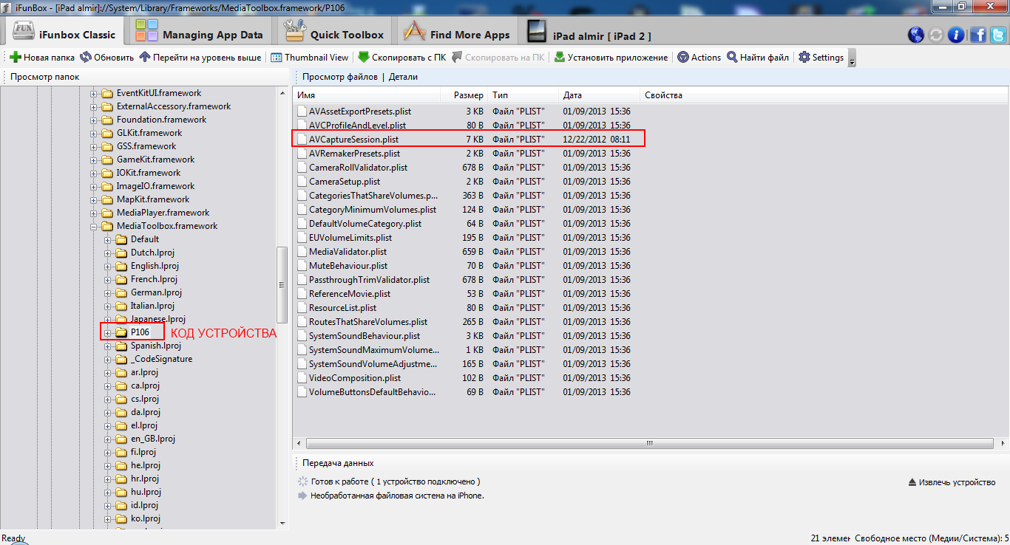Expand the English.lproj folder
Image resolution: width=1010 pixels, height=545 pixels.
click(x=108, y=266)
